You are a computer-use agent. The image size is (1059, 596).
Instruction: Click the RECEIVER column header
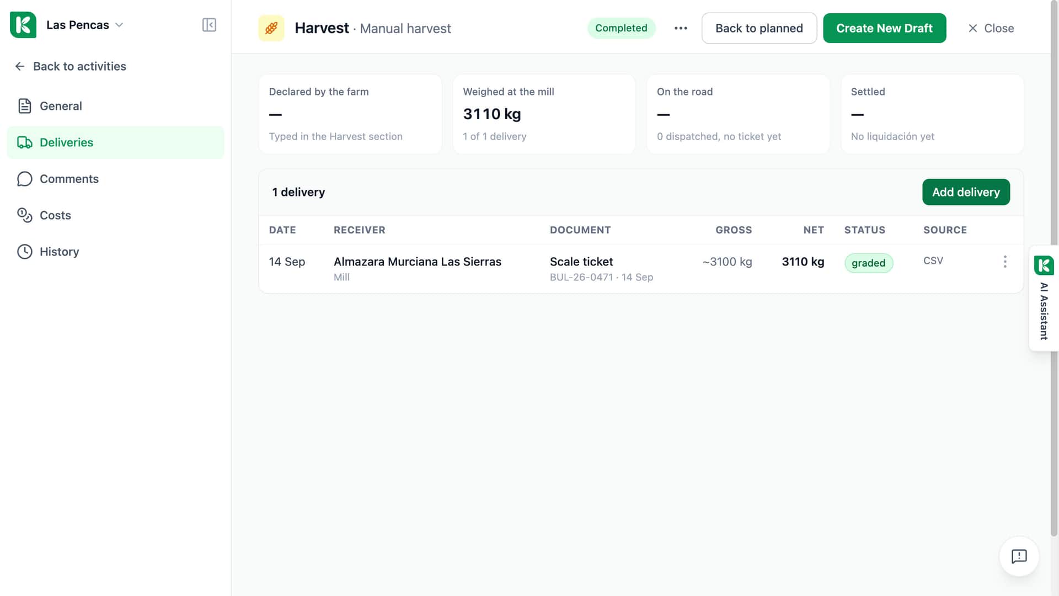(359, 230)
